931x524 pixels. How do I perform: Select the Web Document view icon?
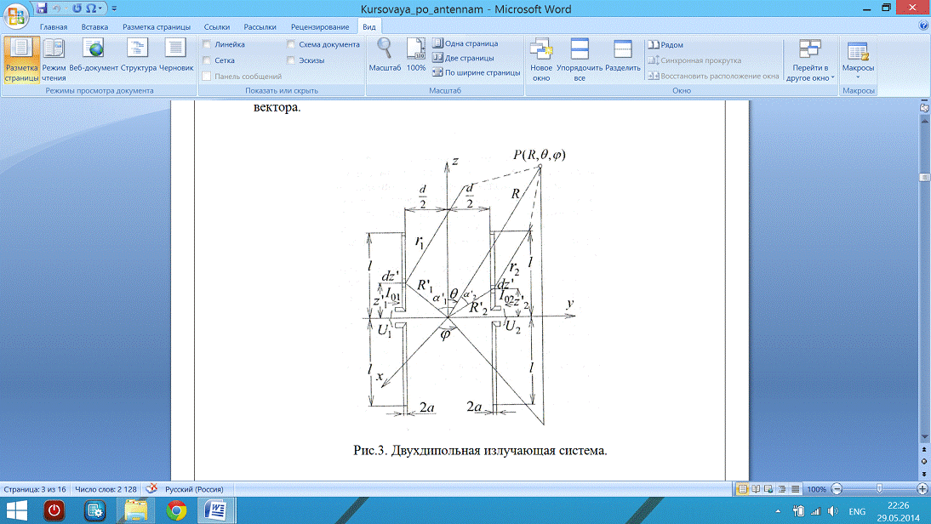[x=94, y=59]
